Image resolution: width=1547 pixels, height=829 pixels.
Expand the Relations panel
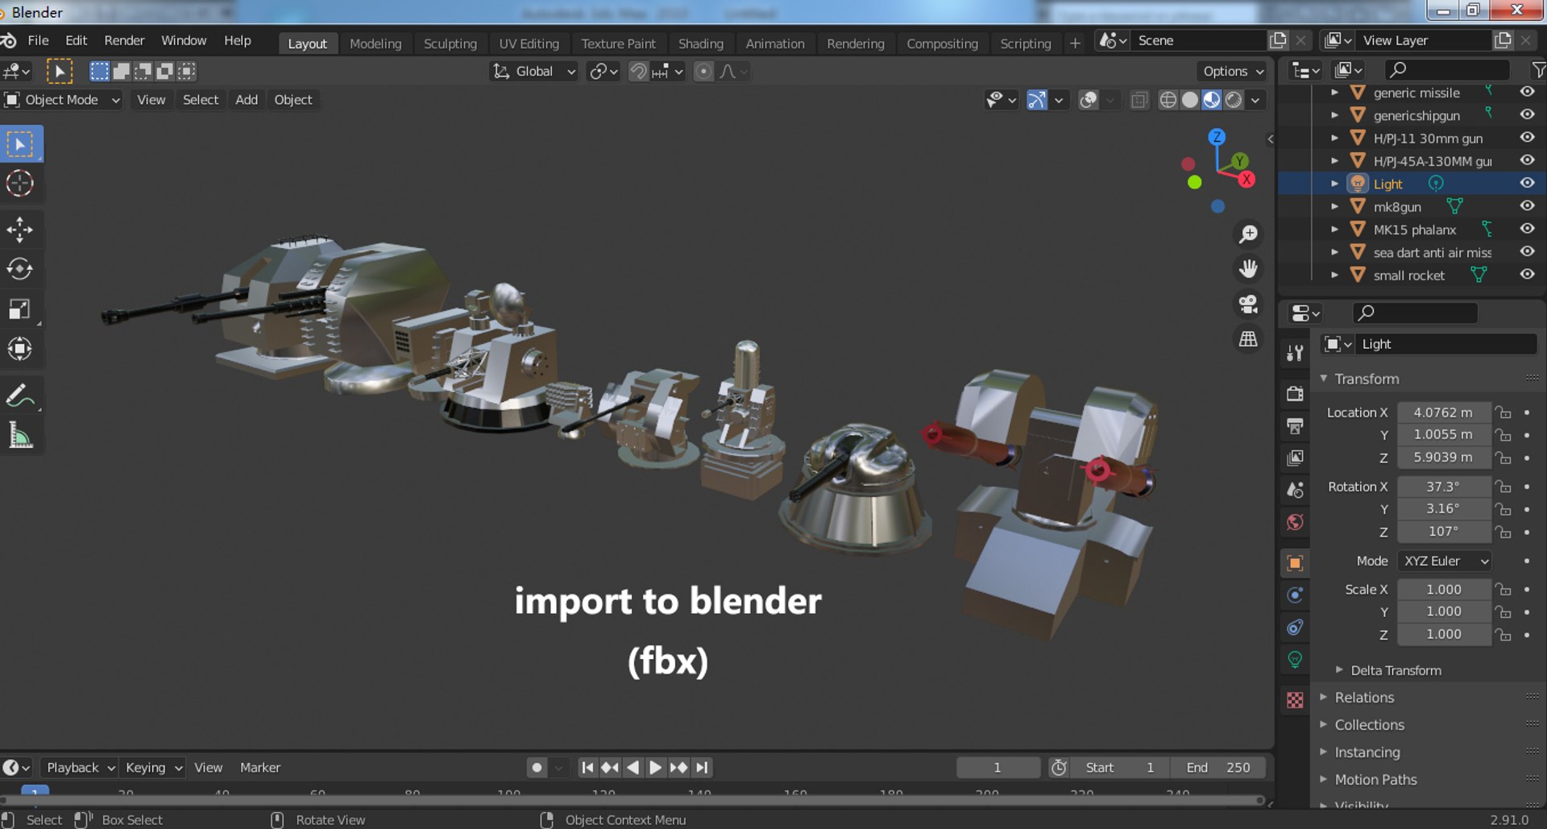pyautogui.click(x=1364, y=698)
